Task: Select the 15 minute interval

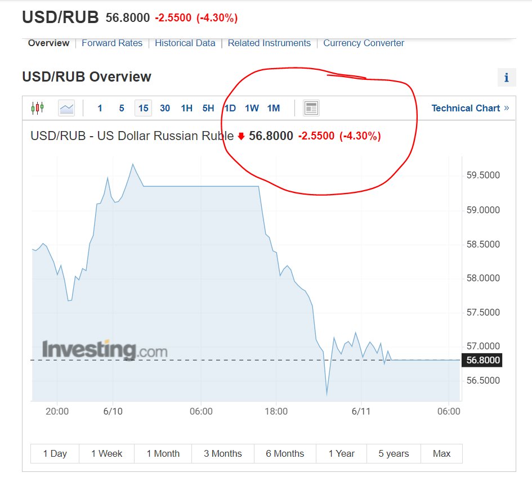Action: click(143, 108)
